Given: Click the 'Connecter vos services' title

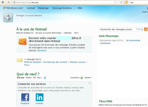Looking at the screenshot, I should click(x=32, y=84).
